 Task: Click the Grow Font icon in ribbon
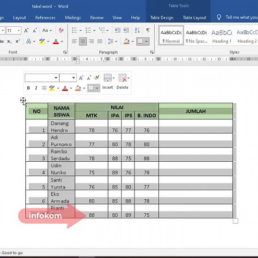pyautogui.click(x=26, y=30)
